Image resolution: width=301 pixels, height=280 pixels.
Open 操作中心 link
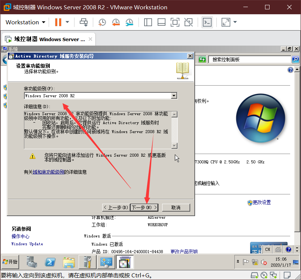pos(20,236)
